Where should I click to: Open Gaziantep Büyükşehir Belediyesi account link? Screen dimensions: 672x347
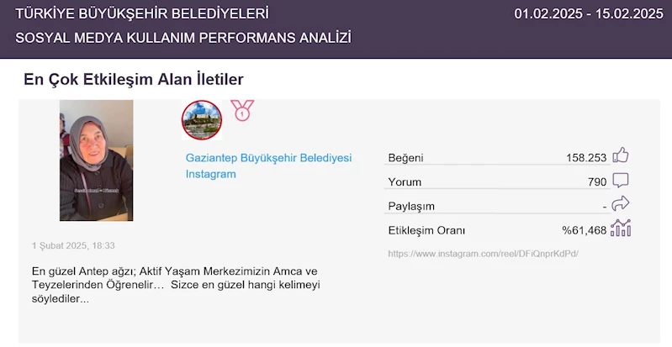click(268, 158)
